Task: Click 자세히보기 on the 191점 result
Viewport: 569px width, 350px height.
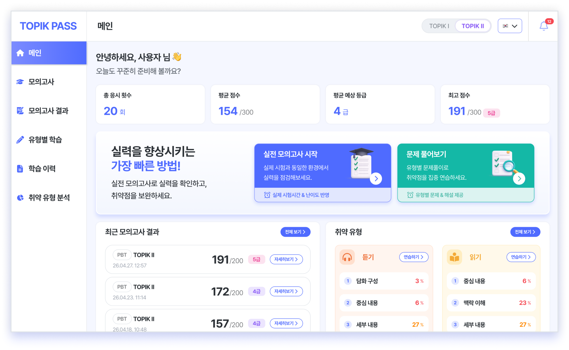Action: click(x=286, y=259)
